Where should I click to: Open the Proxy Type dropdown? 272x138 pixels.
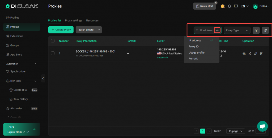(x=237, y=30)
